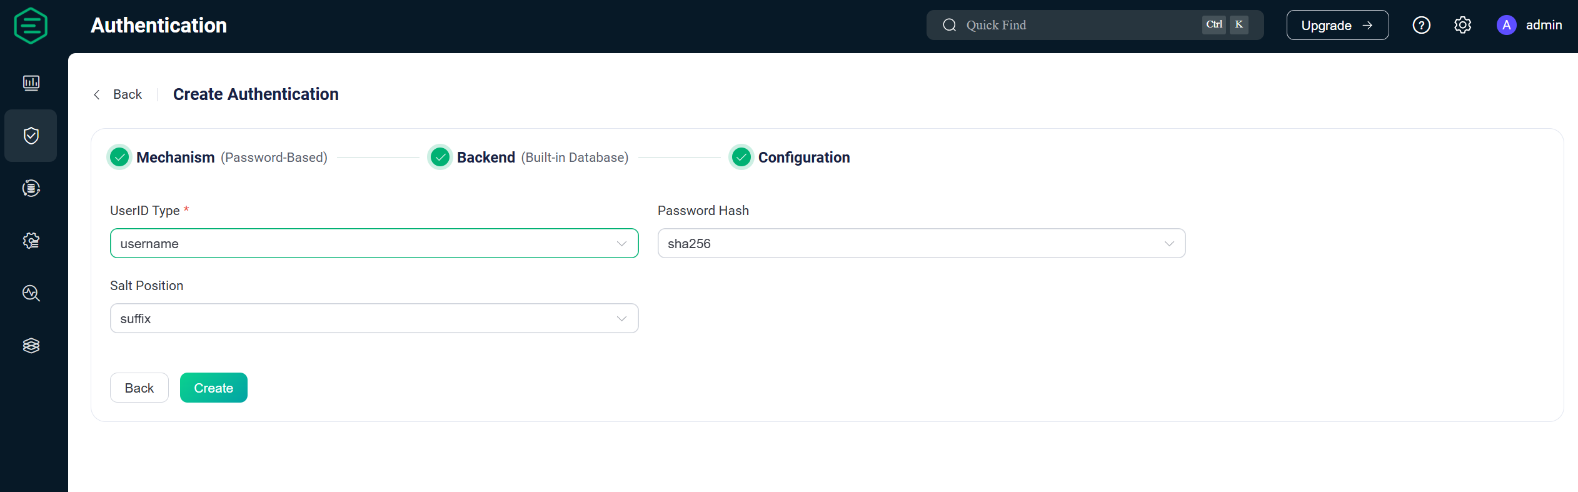The height and width of the screenshot is (492, 1578).
Task: Open the layers stack sidebar icon
Action: (31, 346)
